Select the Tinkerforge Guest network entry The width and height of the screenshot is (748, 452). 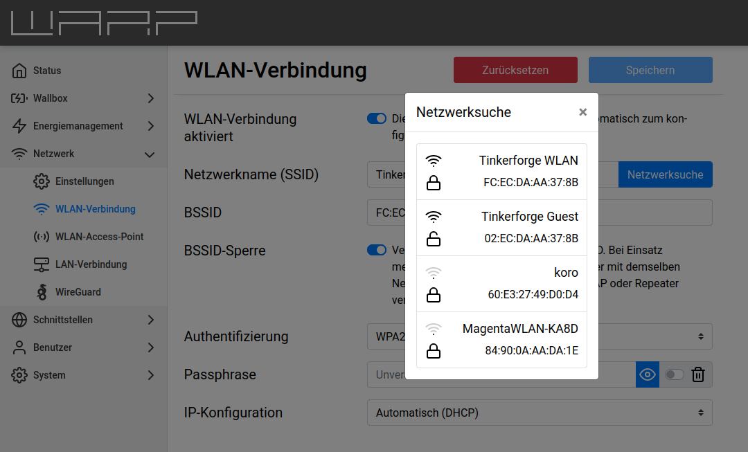tap(501, 228)
